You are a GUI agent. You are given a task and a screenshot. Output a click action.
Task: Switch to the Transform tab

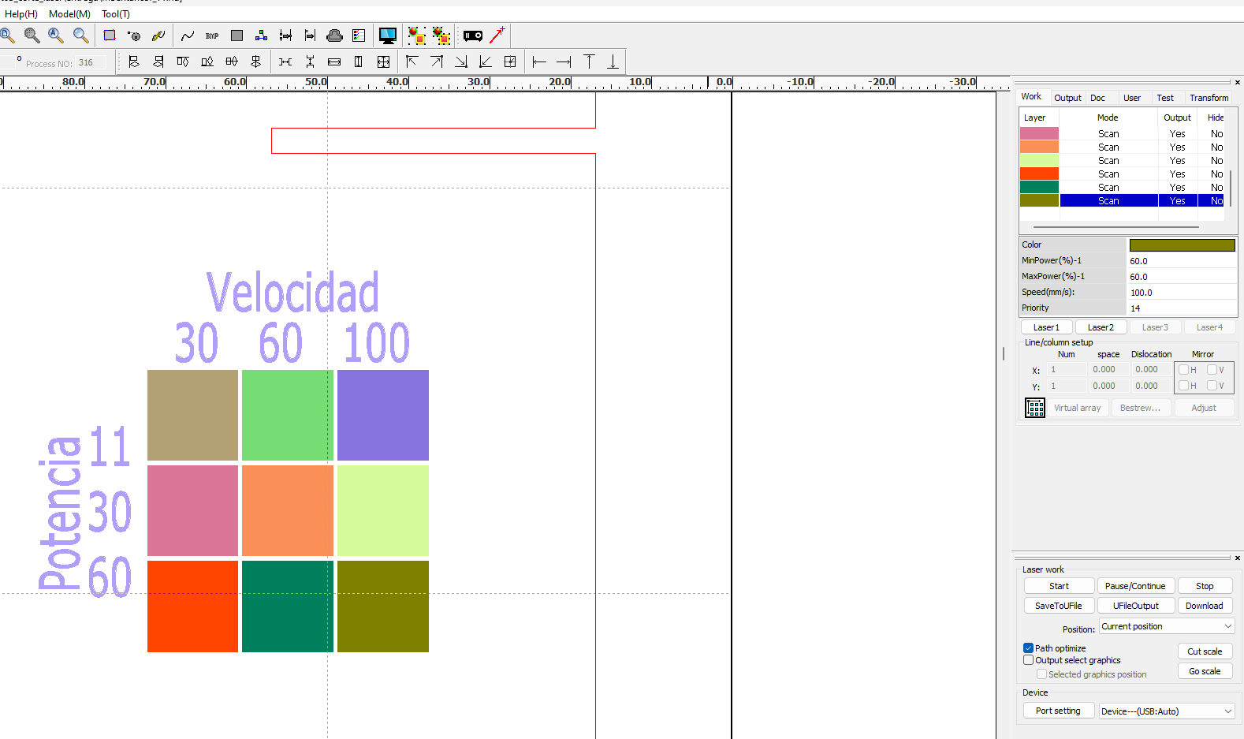coord(1209,98)
